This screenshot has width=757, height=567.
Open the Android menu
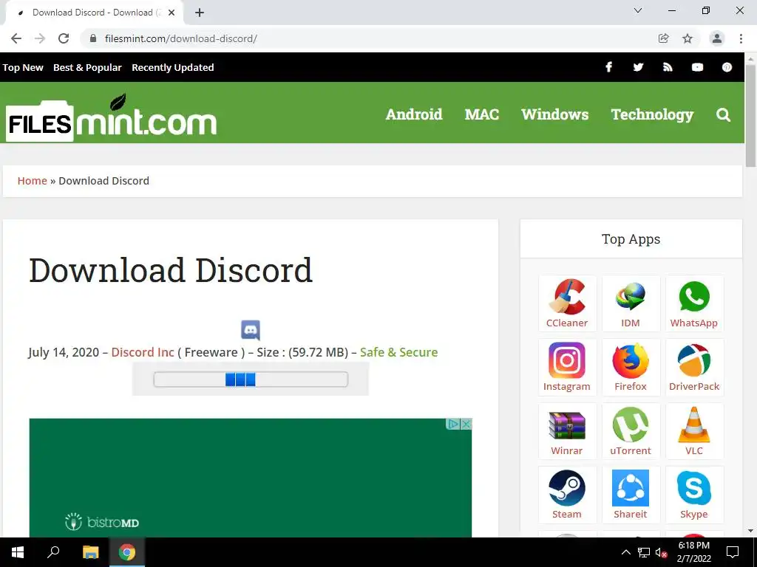(x=414, y=114)
